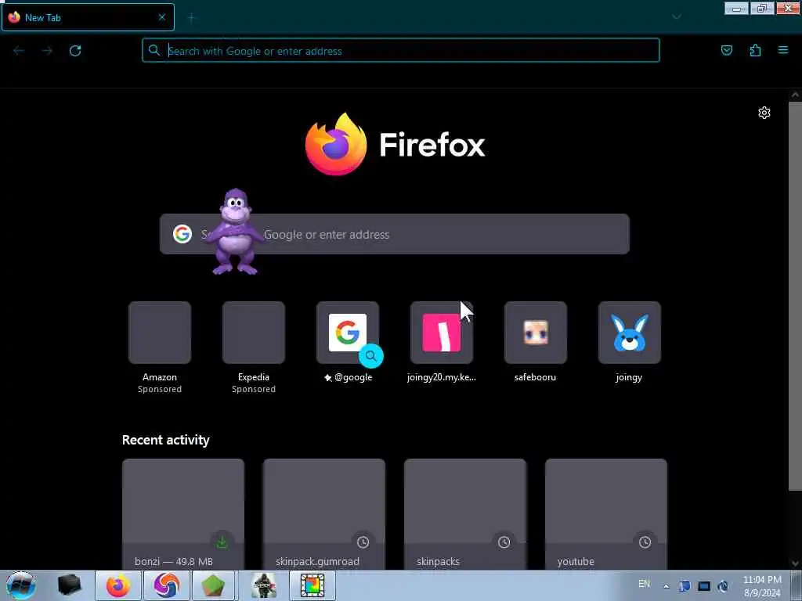The image size is (802, 601).
Task: Click the scrollbar down arrow
Action: 795,563
